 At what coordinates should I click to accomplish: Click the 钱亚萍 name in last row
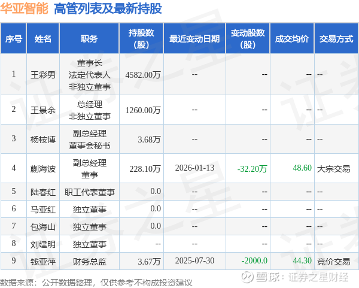43,262
